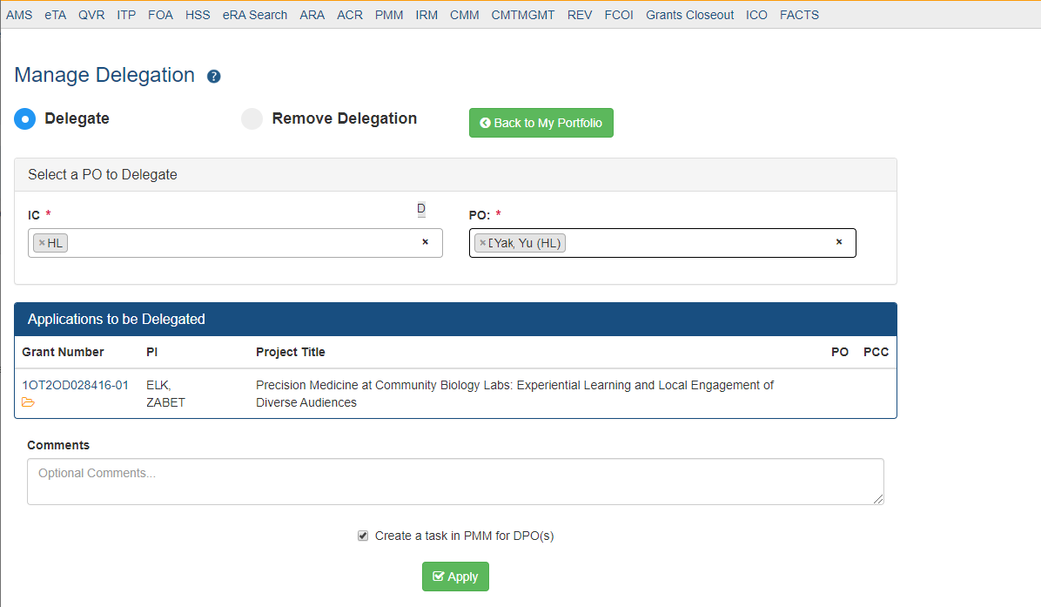Click the PI column header
Screen dimensions: 1041x607
pos(152,352)
